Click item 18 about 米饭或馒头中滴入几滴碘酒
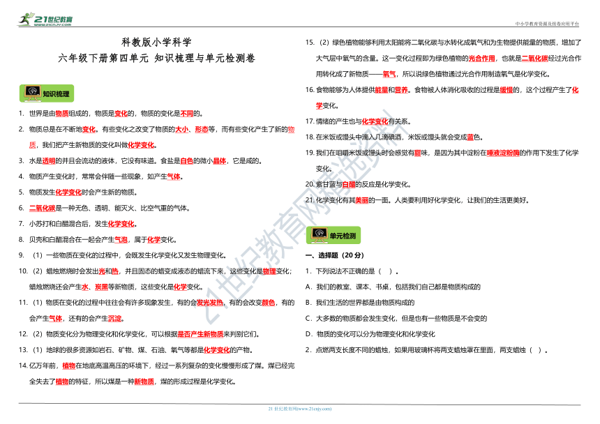 click(x=394, y=137)
